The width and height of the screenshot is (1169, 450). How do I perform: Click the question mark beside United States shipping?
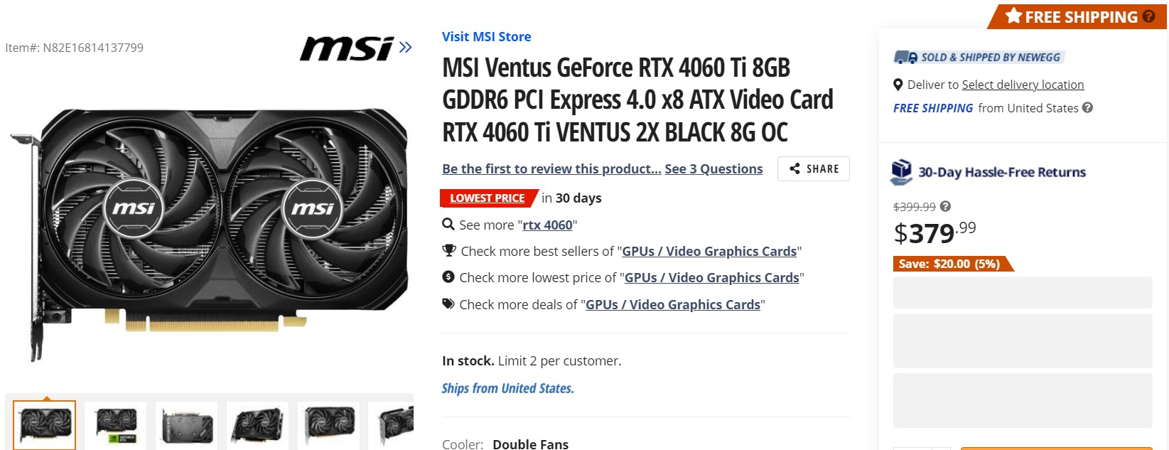(x=1087, y=108)
